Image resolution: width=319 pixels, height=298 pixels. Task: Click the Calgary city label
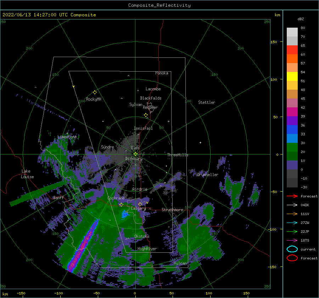(x=138, y=208)
